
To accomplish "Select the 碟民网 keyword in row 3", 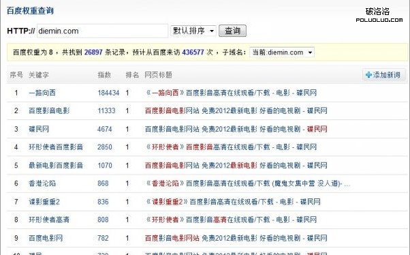I will click(x=39, y=129).
